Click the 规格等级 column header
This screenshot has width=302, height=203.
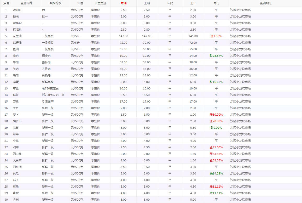(x=55, y=3)
